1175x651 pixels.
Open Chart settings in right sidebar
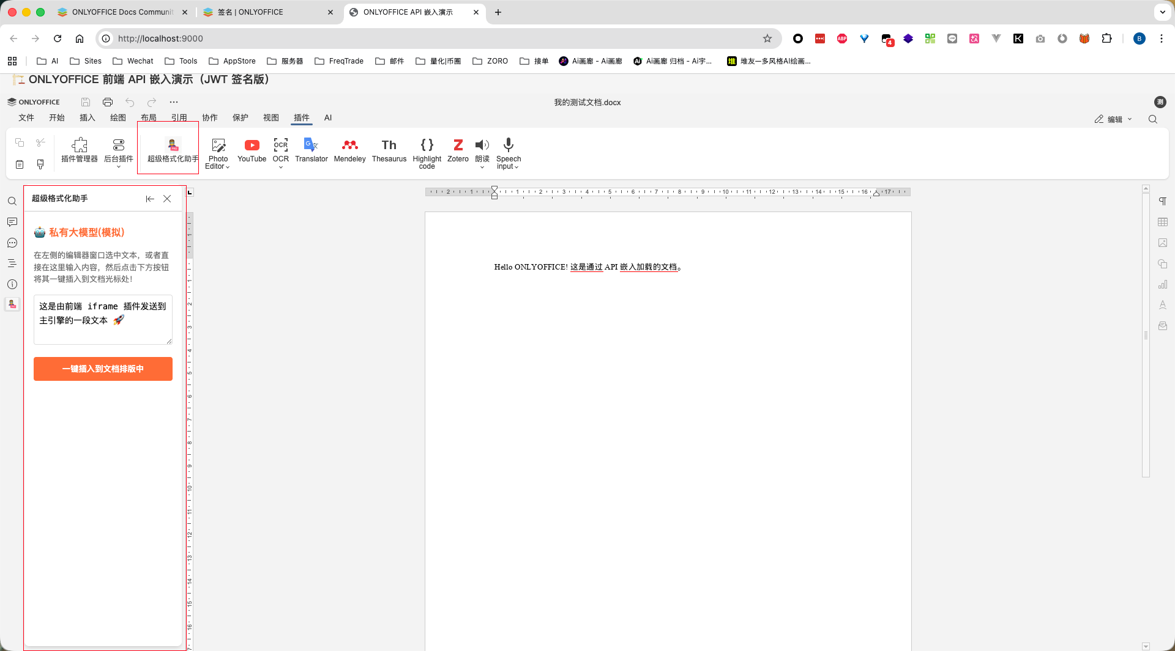pos(1163,284)
